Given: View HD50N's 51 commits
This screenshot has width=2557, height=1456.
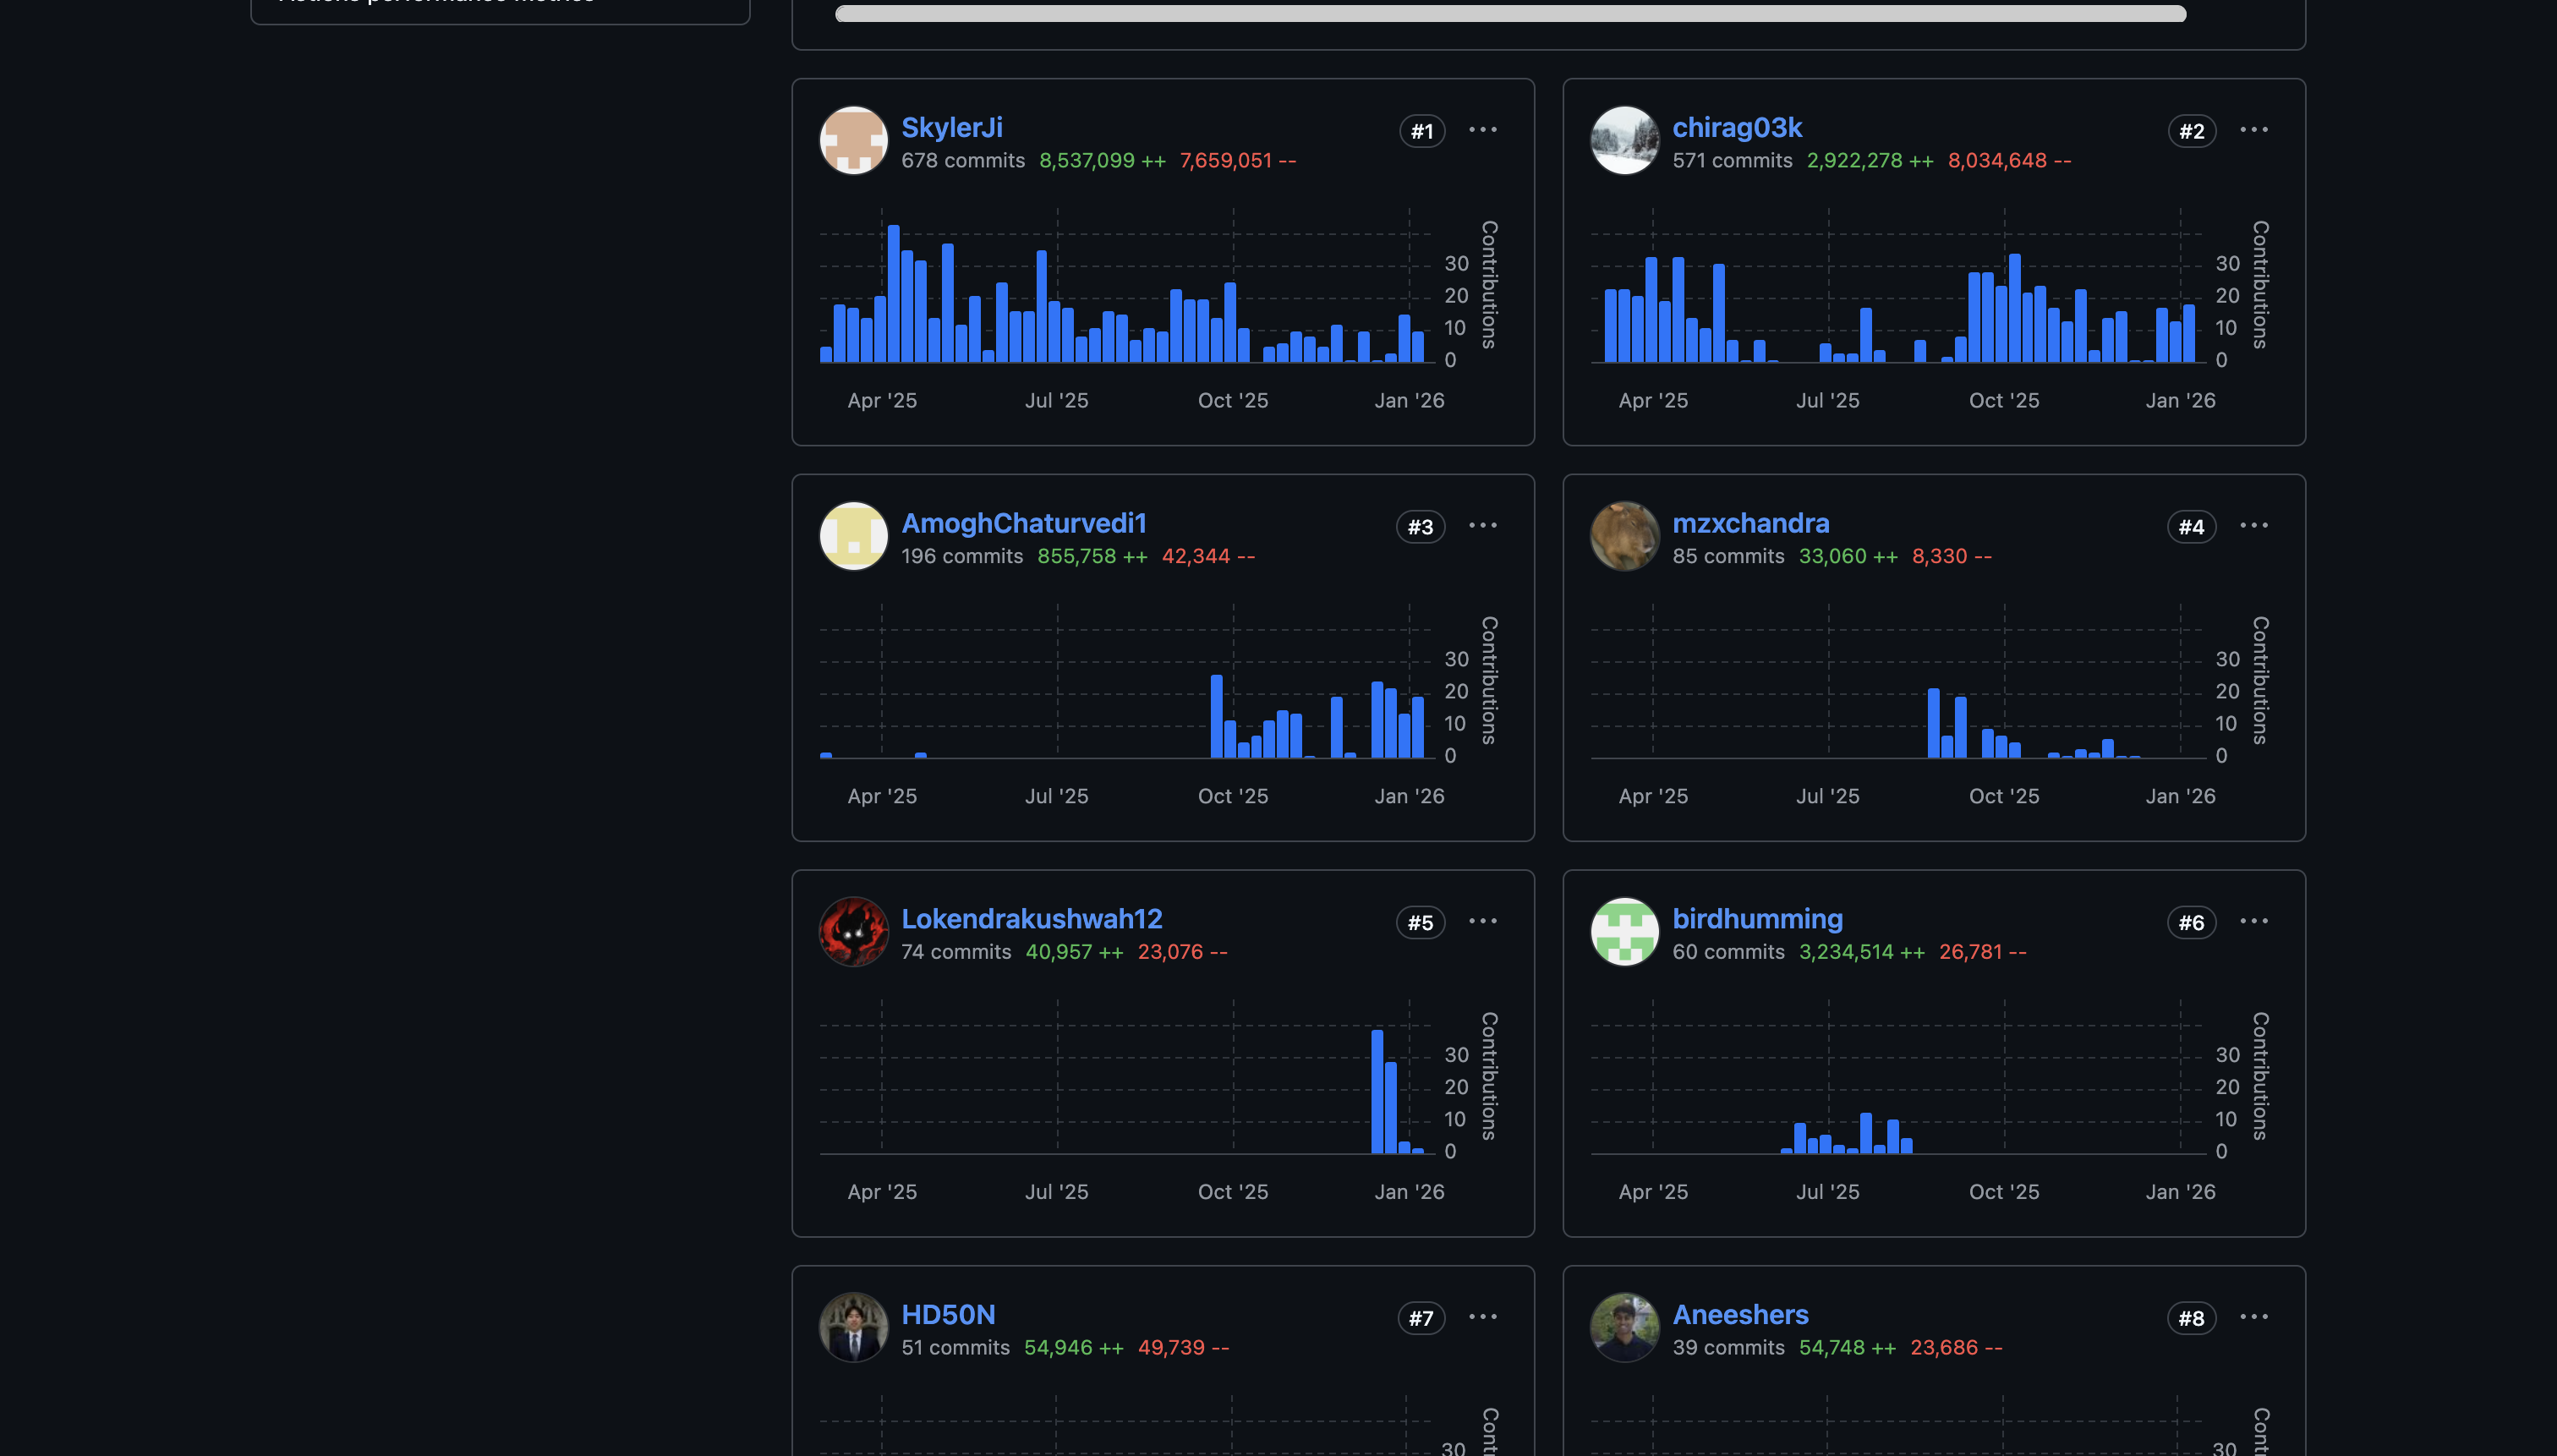Looking at the screenshot, I should [955, 1348].
